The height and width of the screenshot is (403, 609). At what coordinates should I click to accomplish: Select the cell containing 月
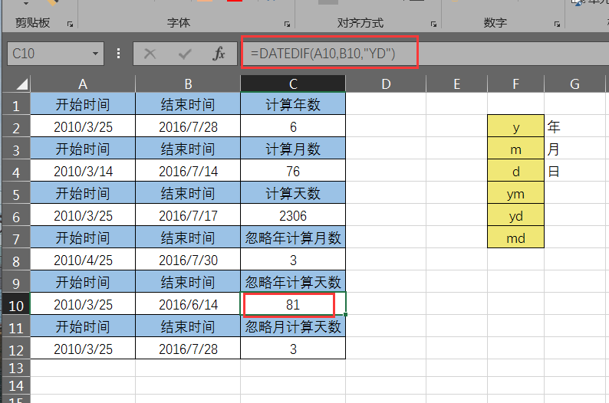[574, 149]
